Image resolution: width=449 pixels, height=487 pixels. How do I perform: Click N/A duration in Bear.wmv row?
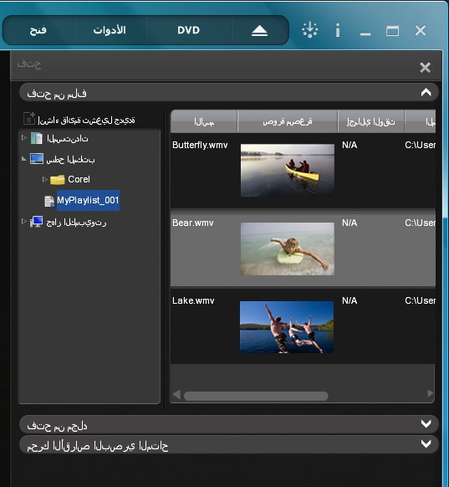click(350, 223)
